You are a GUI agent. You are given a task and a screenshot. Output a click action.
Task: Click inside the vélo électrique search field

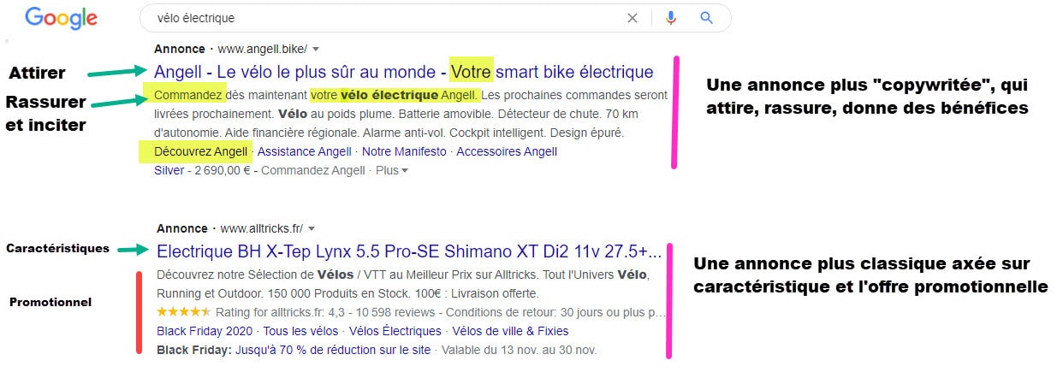[x=385, y=18]
